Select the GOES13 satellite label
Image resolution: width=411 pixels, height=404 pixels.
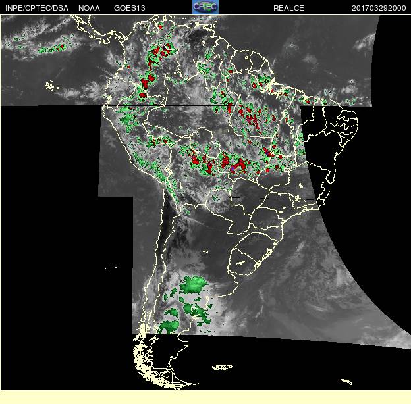click(130, 8)
